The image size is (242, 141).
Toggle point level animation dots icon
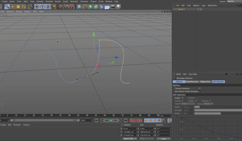[164, 121]
